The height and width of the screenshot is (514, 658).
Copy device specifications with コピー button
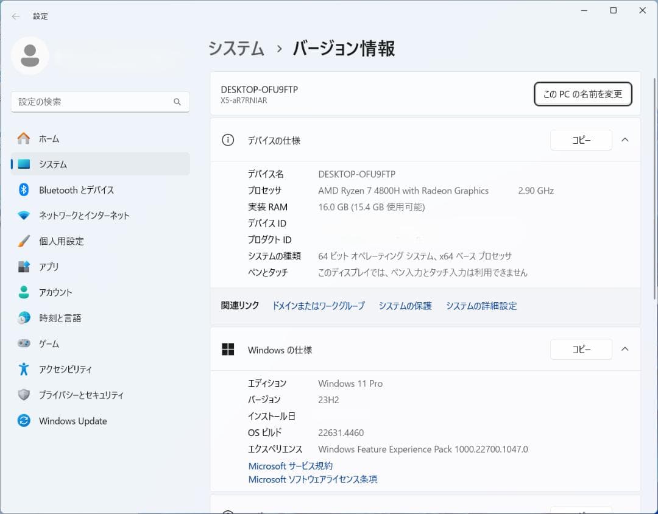coord(581,140)
